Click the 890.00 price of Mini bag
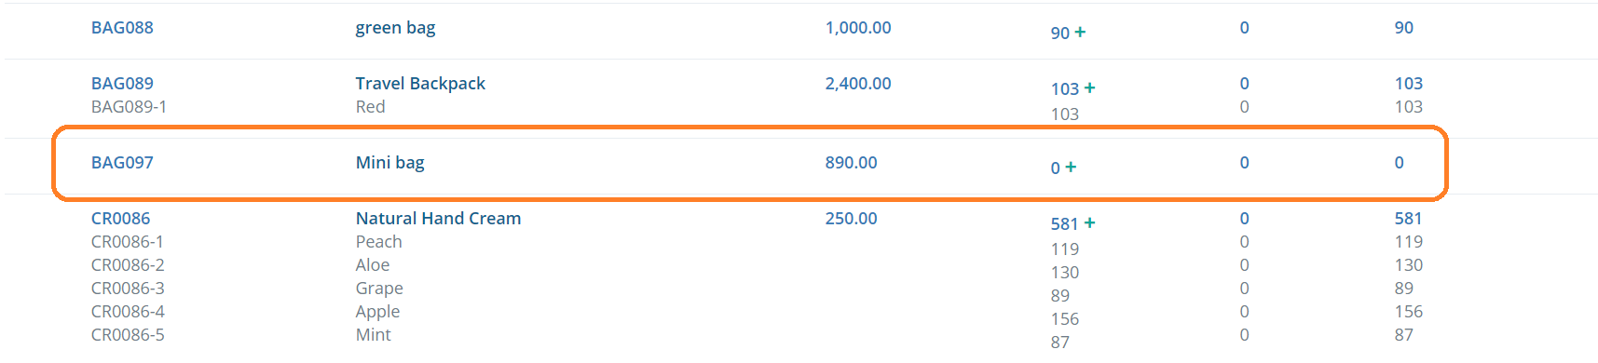The height and width of the screenshot is (363, 1598). tap(851, 163)
